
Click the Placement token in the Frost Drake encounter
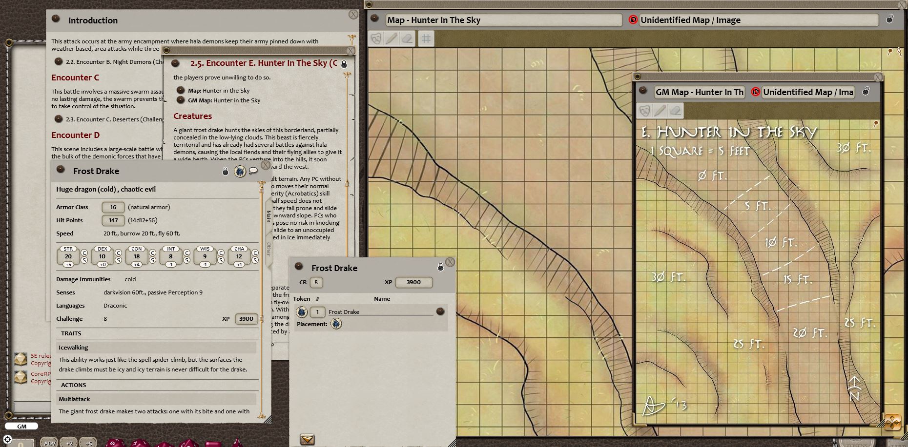(336, 323)
